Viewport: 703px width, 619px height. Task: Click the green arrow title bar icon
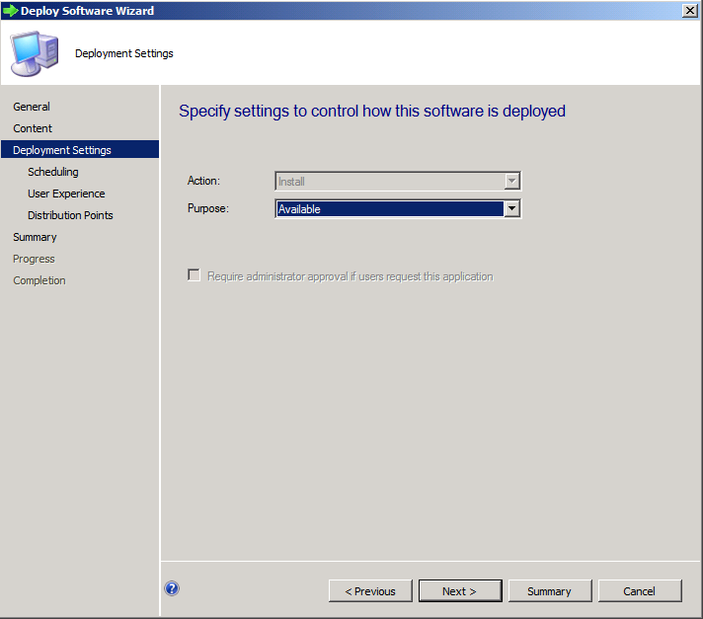[10, 10]
